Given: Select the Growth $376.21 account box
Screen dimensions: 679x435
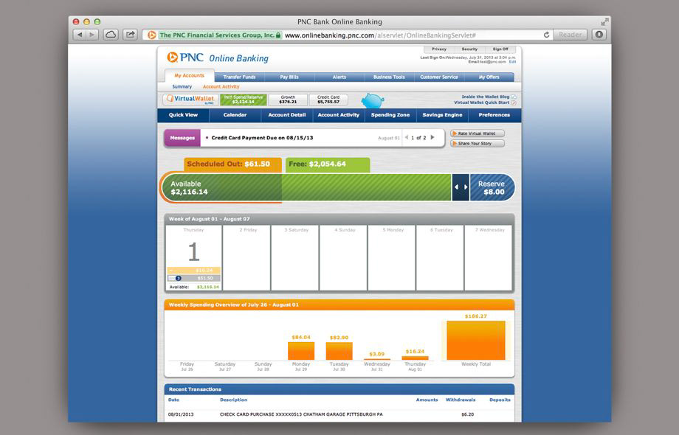Looking at the screenshot, I should (x=288, y=100).
